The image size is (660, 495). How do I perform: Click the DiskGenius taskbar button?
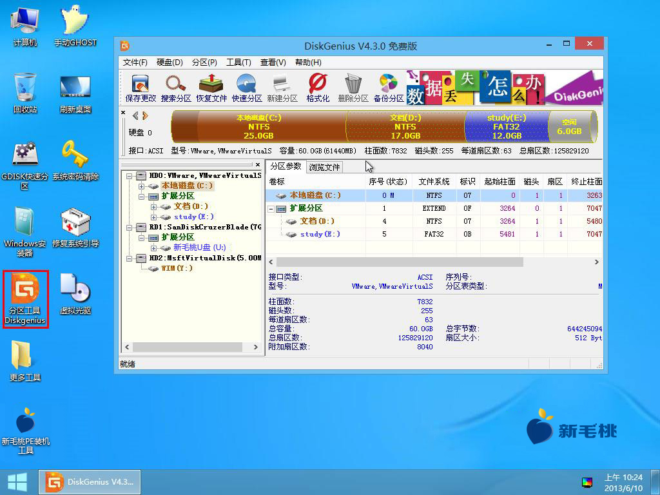click(90, 482)
